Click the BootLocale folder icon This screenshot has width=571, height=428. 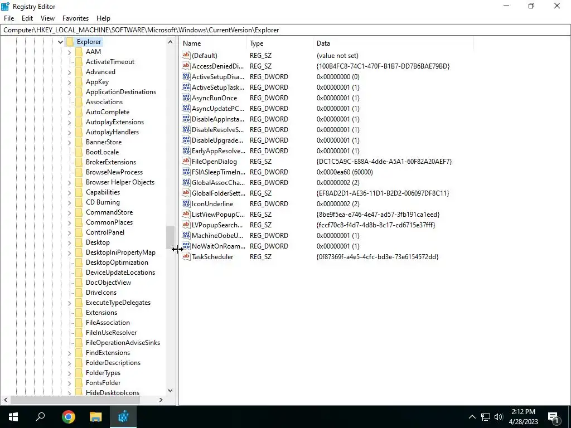[79, 152]
